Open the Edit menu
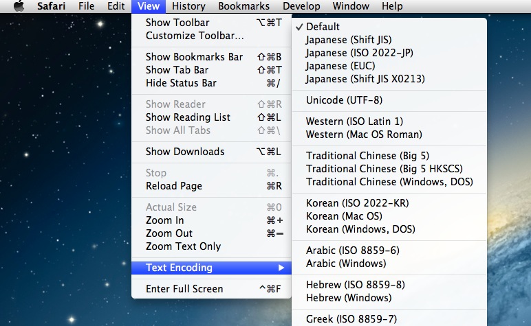 116,6
